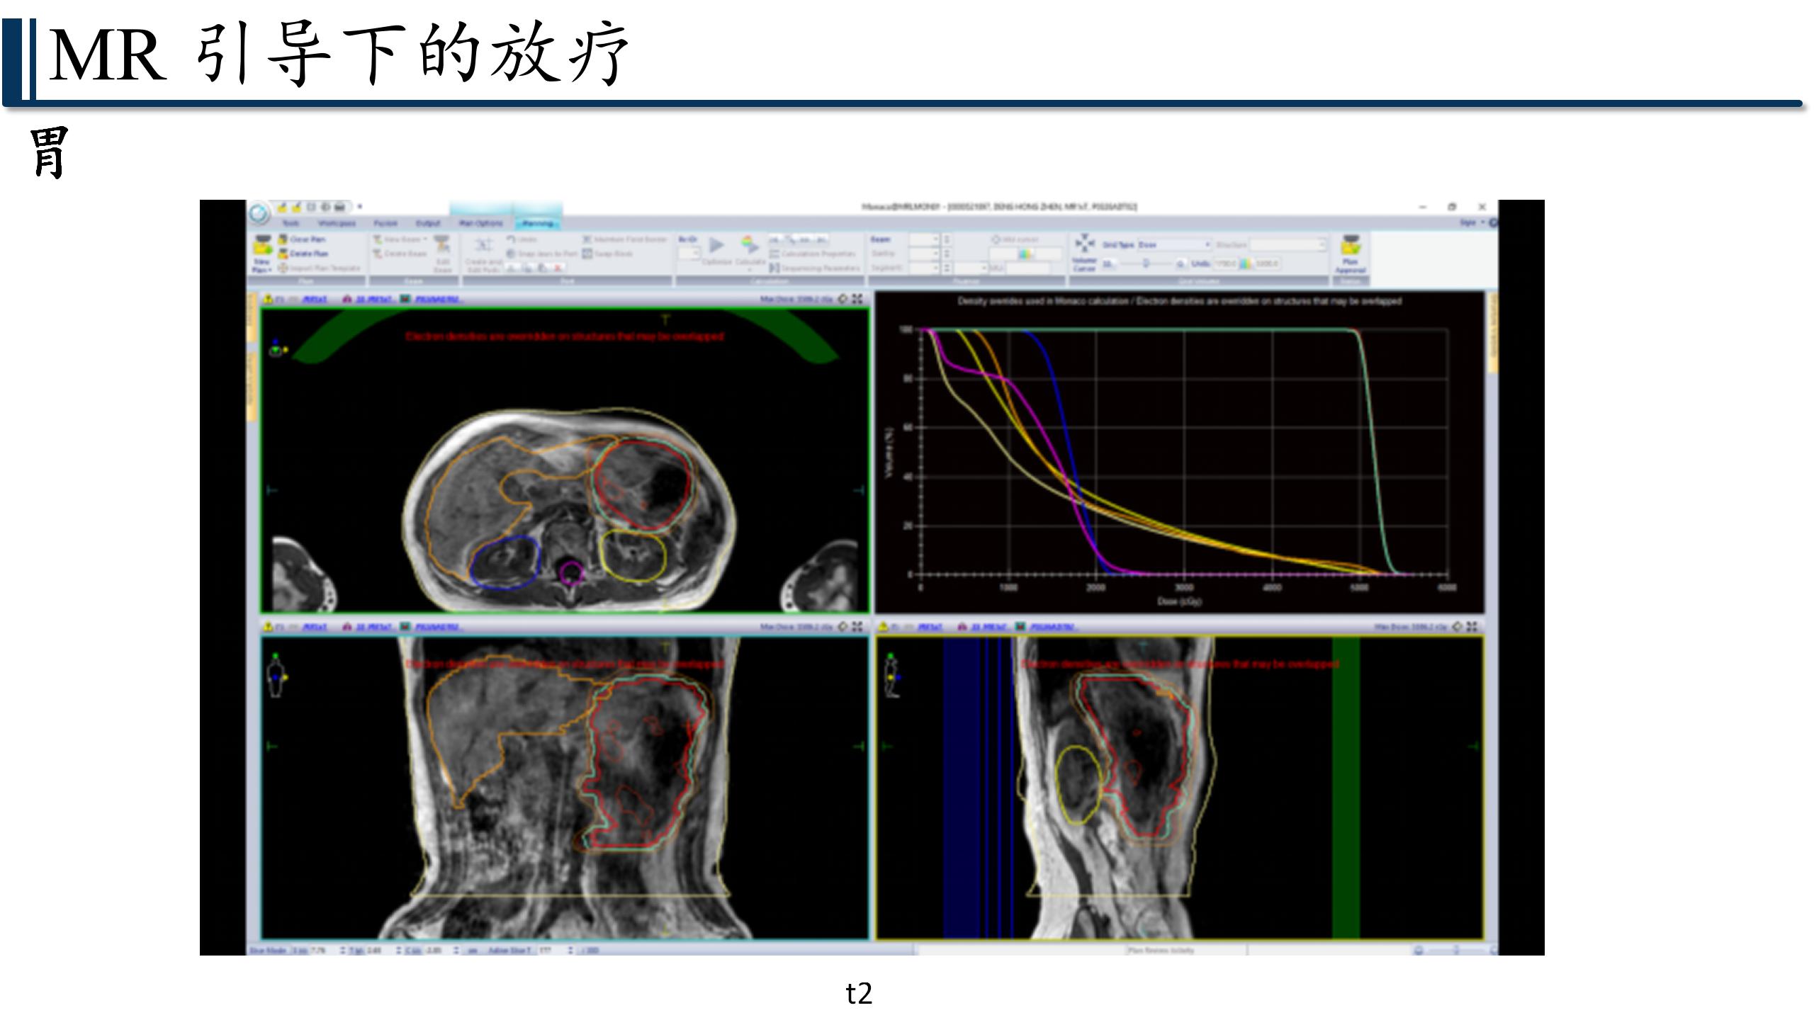This screenshot has height=1020, width=1814.
Task: Click the Units maximum dose field
Action: (1267, 263)
